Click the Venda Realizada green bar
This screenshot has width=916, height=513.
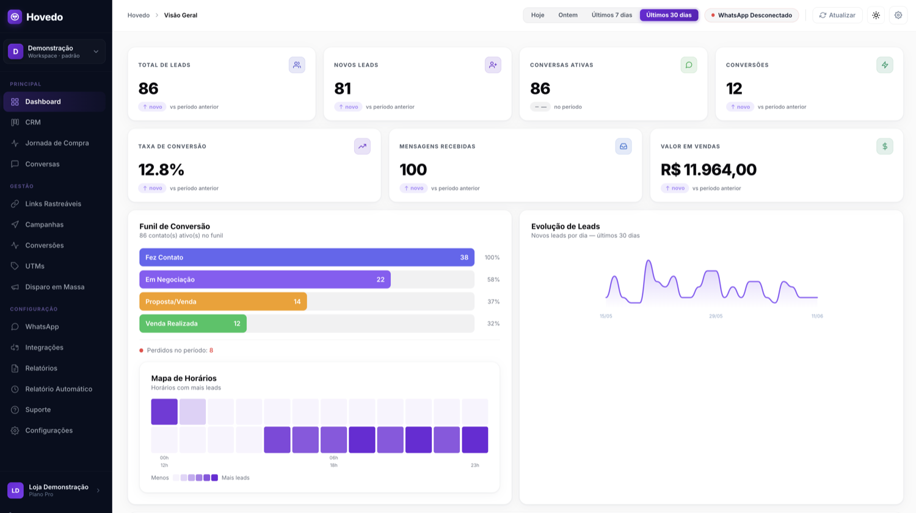tap(193, 323)
